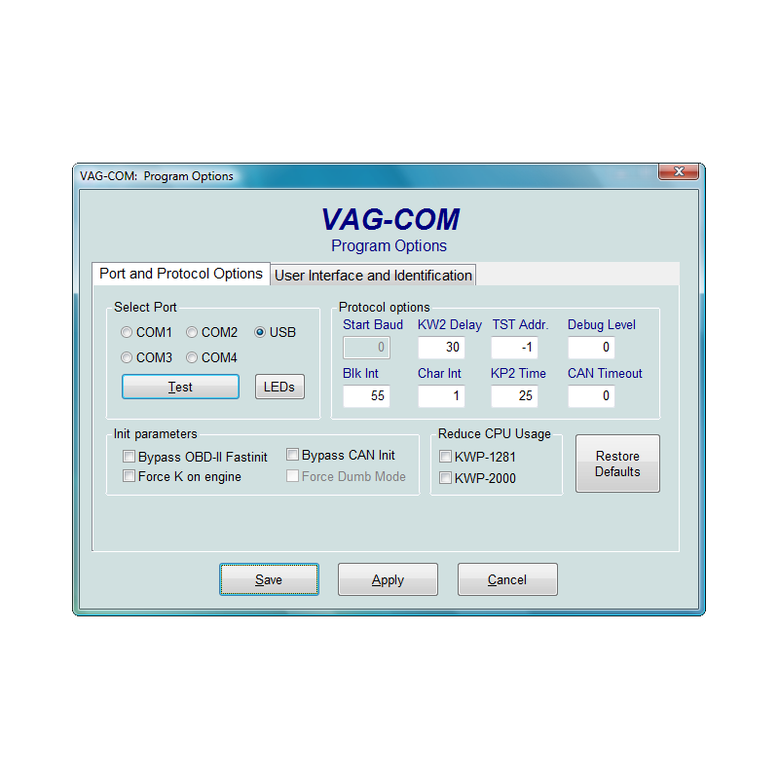Click the disabled Start Baud field

[x=366, y=348]
